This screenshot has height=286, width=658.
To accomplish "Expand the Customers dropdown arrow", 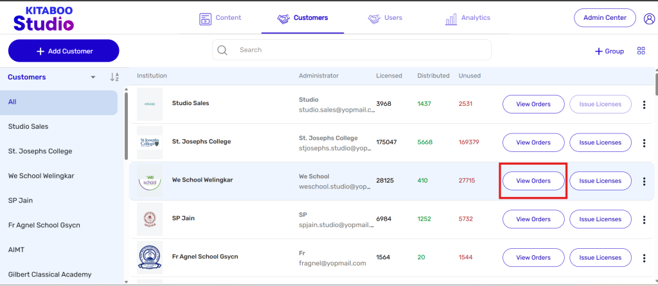I will pyautogui.click(x=93, y=77).
